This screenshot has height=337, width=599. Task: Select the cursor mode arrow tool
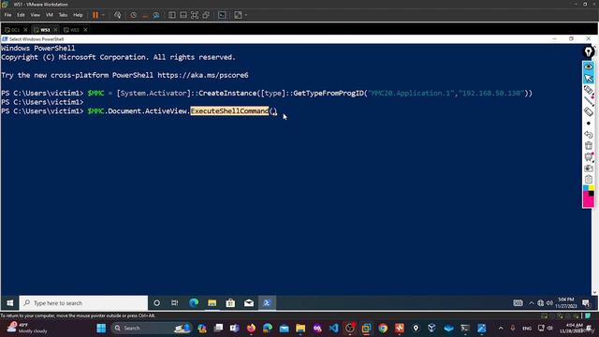[589, 79]
